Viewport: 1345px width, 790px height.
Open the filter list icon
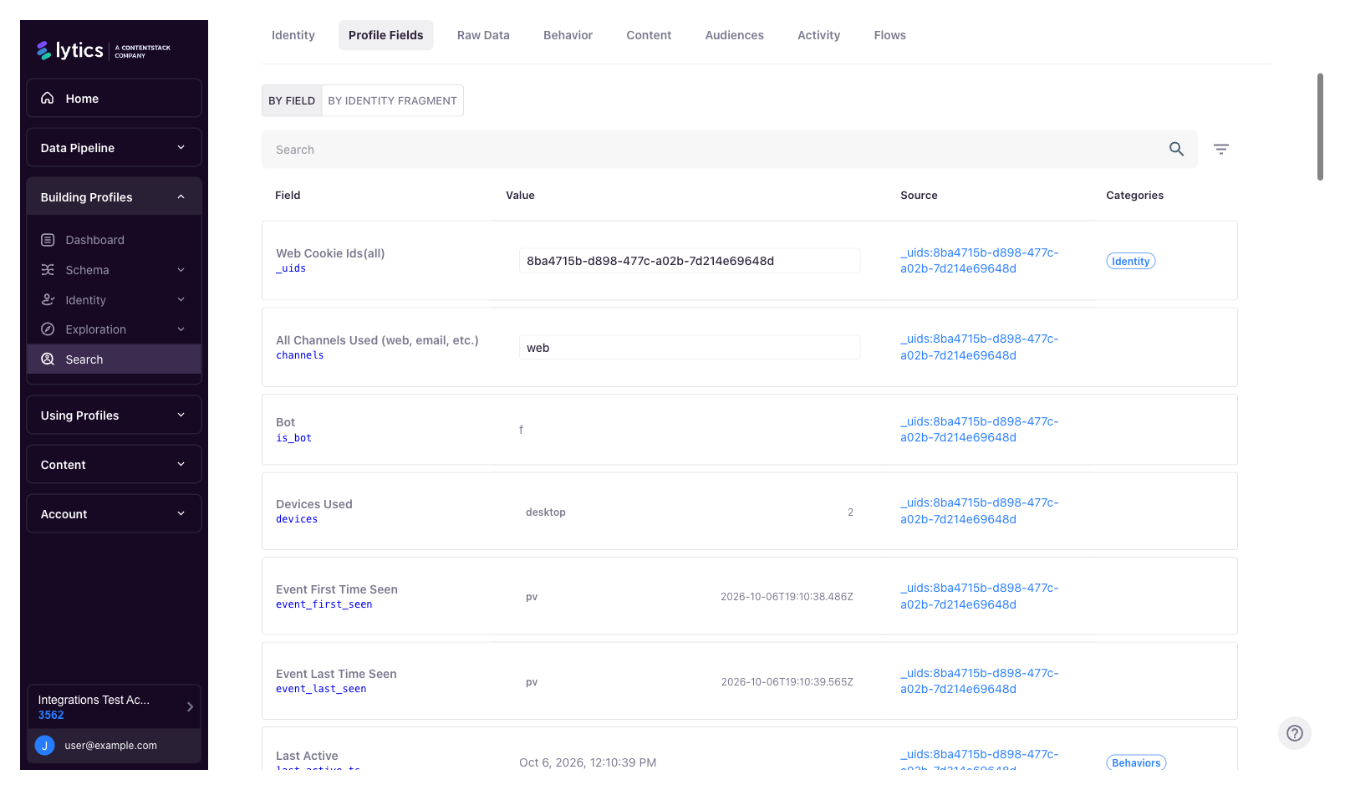click(1221, 149)
